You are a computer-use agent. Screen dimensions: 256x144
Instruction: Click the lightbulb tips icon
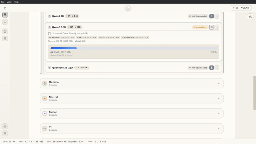5,133
